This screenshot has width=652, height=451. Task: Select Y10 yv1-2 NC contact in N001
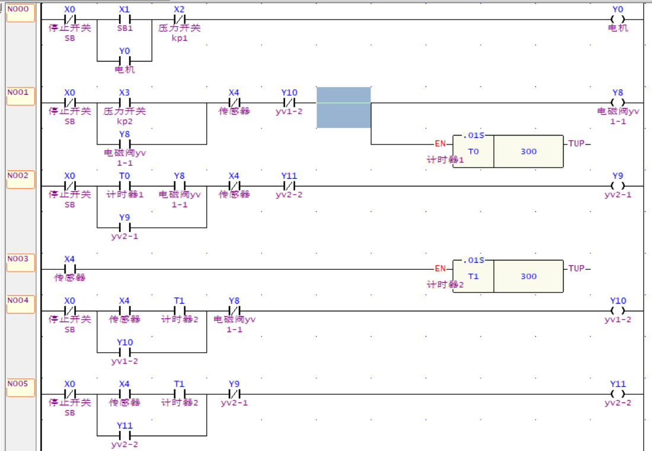pos(289,102)
